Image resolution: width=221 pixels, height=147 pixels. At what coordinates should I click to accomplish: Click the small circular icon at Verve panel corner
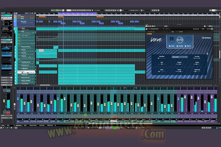point(207,54)
